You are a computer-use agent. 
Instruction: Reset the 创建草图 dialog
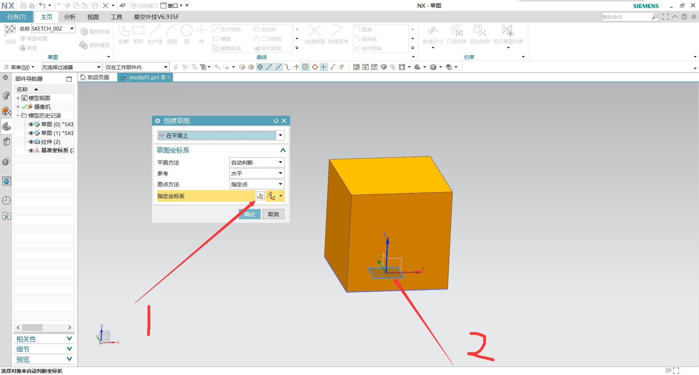(x=276, y=121)
